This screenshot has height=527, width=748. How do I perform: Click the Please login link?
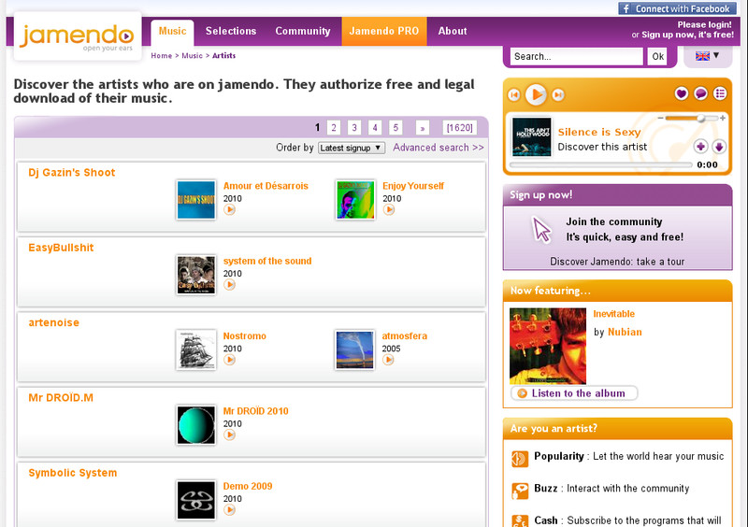[704, 25]
